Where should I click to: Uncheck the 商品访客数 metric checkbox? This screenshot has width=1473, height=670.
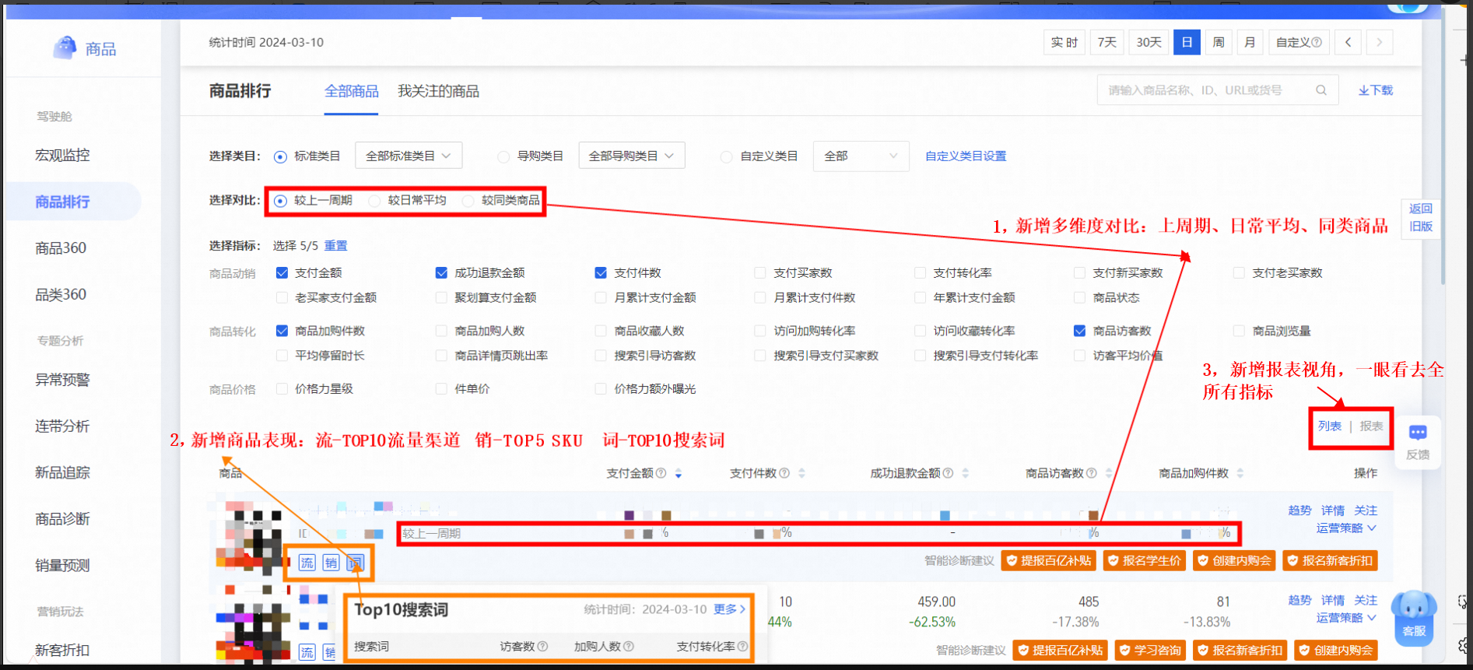click(1079, 331)
